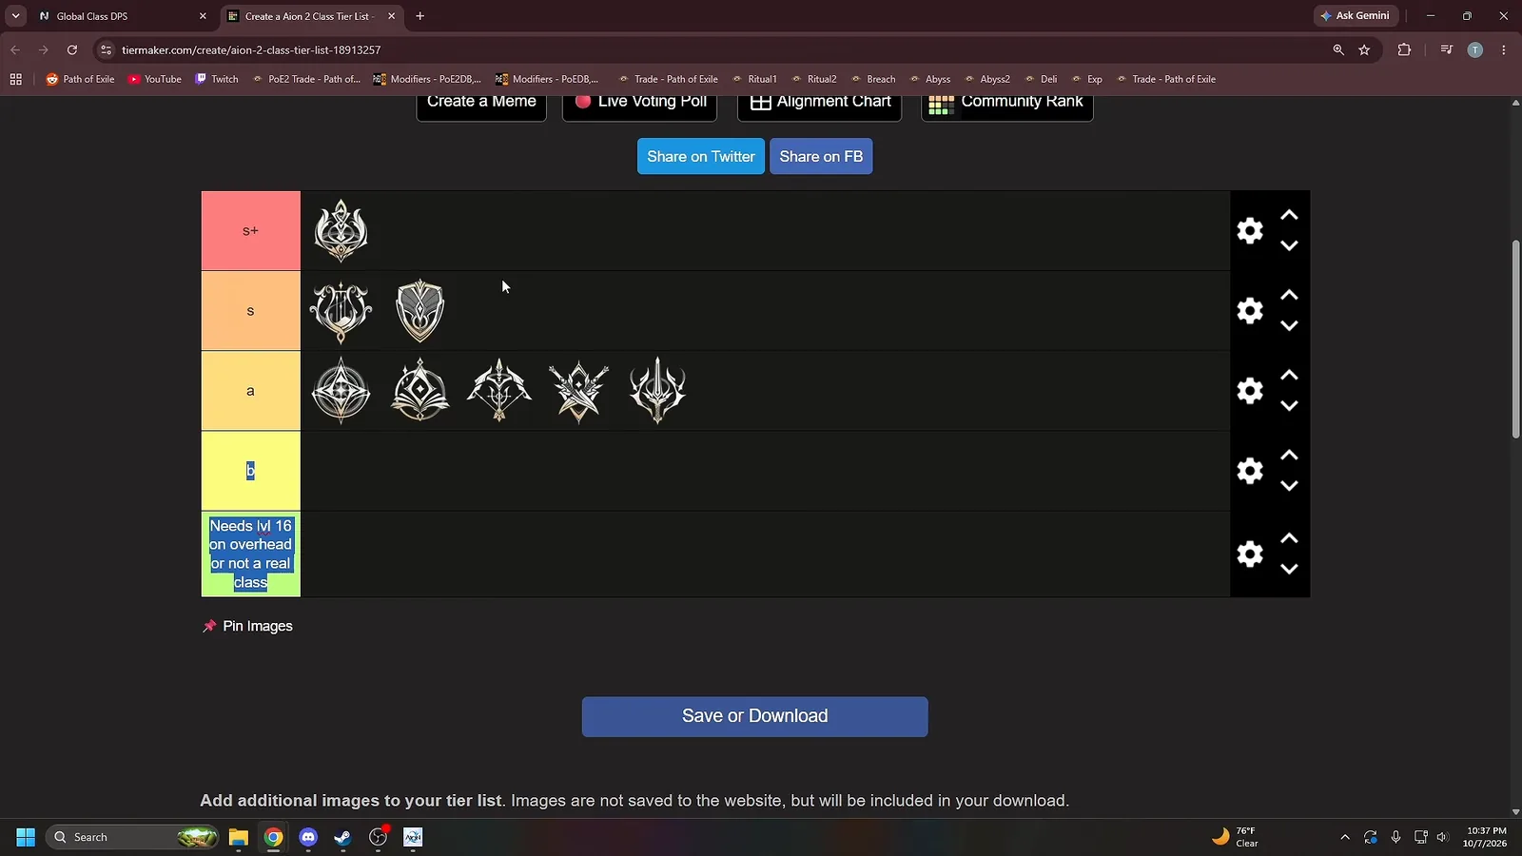Move the a row up
1522x856 pixels.
click(1289, 375)
